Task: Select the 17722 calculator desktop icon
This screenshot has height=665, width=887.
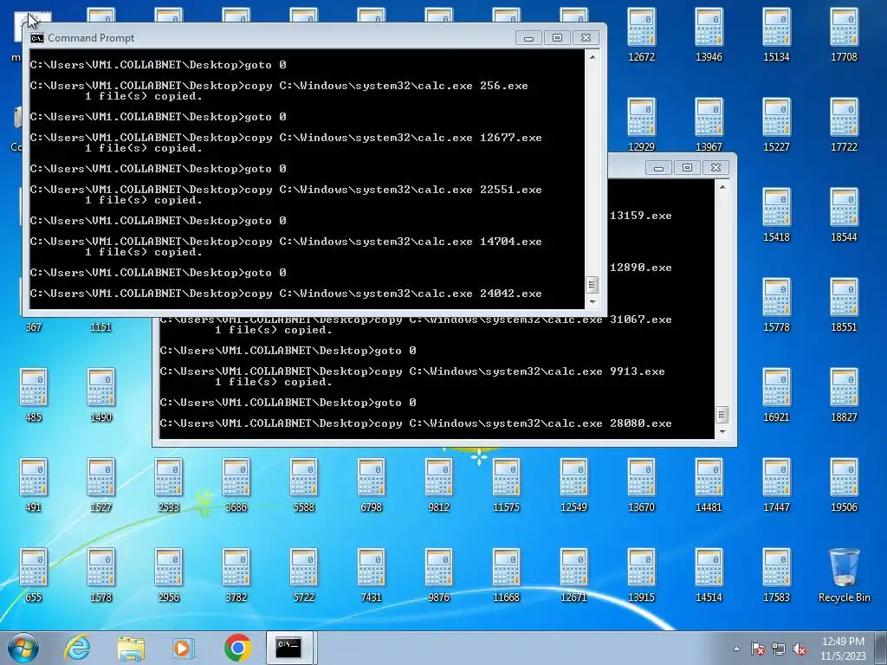Action: click(844, 125)
